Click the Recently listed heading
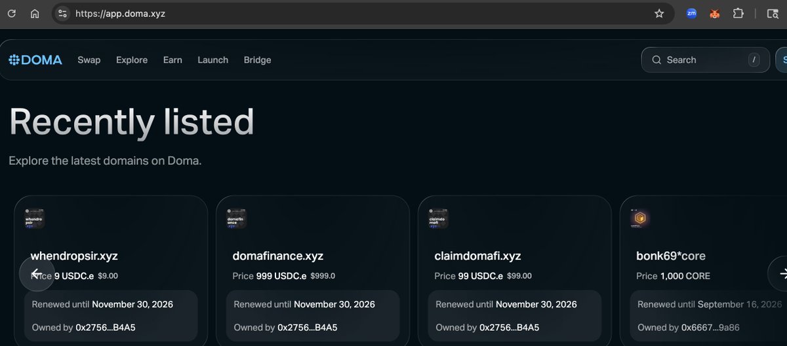This screenshot has width=787, height=346. click(131, 121)
